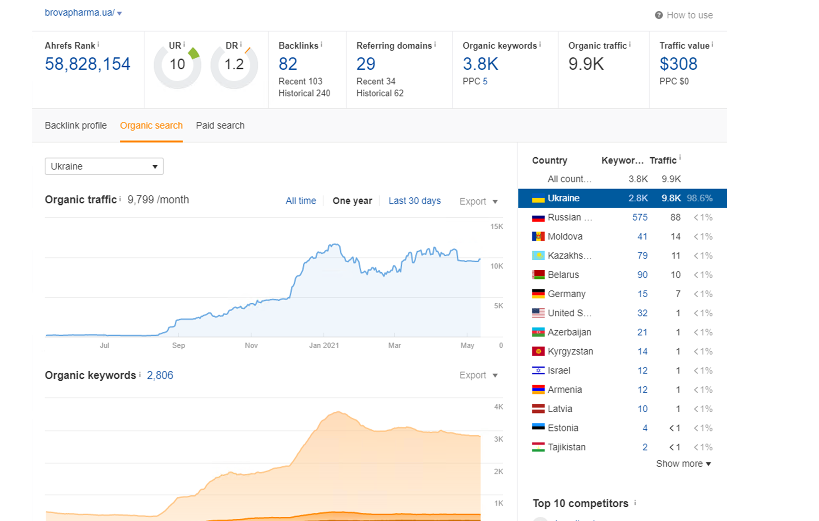Click info icon beside Referring domains
The width and height of the screenshot is (819, 521).
coord(435,44)
